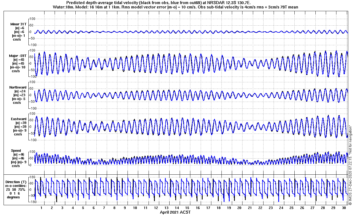The height and width of the screenshot is (218, 355).
Task: Click day '1' tick label on x-axis
Action: point(41,208)
